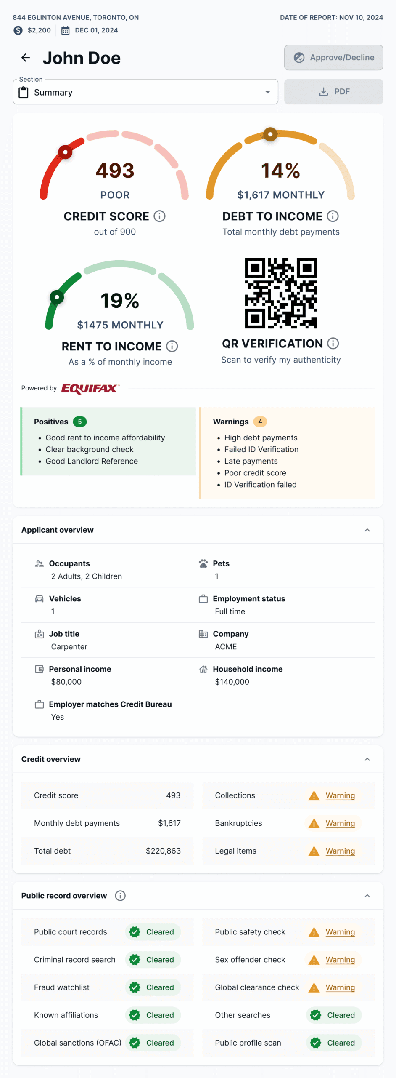Image resolution: width=396 pixels, height=1078 pixels.
Task: Collapse the Applicant overview section
Action: 367,530
